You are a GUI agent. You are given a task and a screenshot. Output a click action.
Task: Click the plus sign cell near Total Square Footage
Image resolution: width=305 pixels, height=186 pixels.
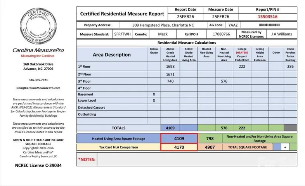tap(285, 147)
